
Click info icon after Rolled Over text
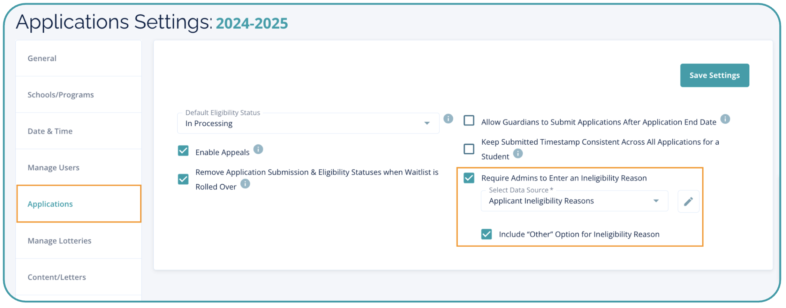(245, 184)
